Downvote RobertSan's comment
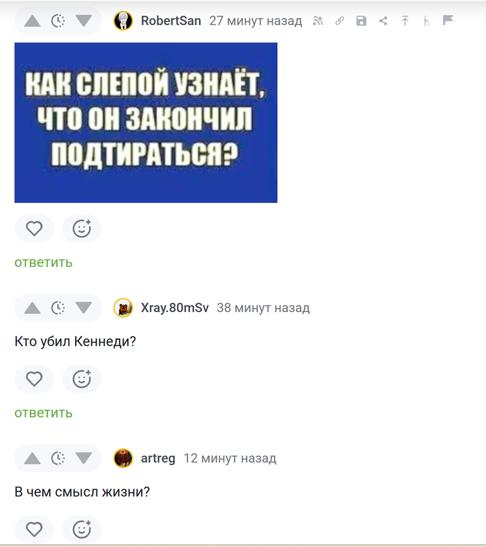 tap(83, 21)
